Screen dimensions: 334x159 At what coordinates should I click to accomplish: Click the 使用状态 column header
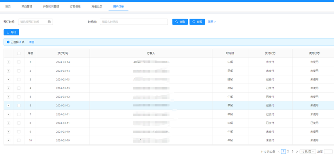(314, 53)
